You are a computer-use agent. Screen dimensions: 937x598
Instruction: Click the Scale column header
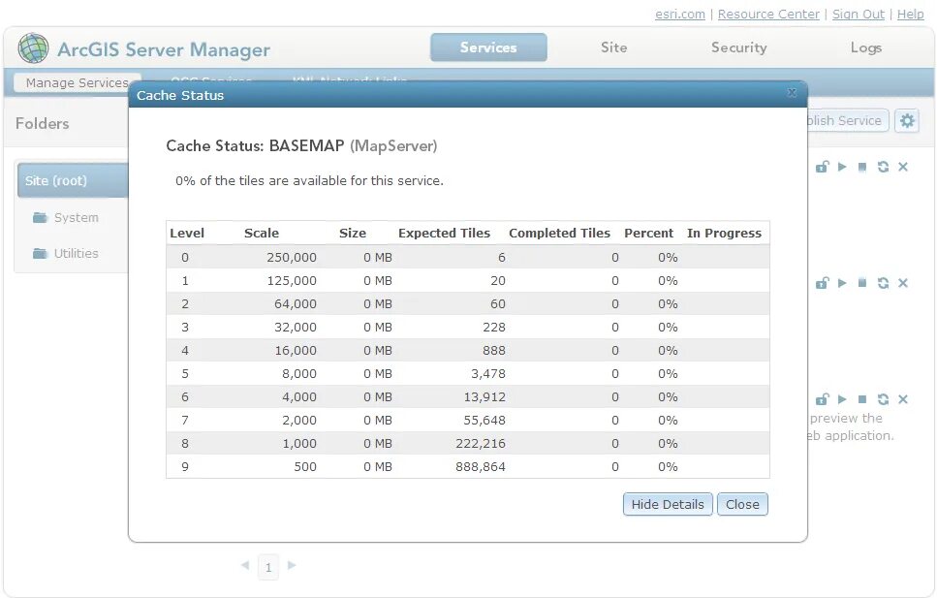tap(262, 234)
